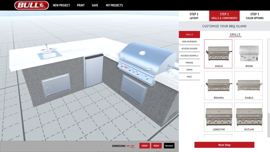The image size is (270, 152).
Task: Open the Fridge category
Action: click(x=190, y=63)
